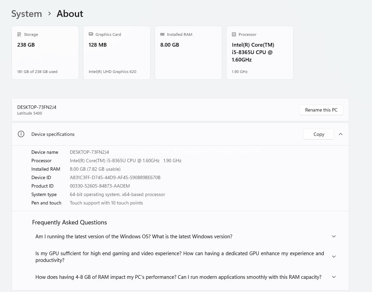Click the Device specifications info icon
This screenshot has width=372, height=292.
(21, 134)
